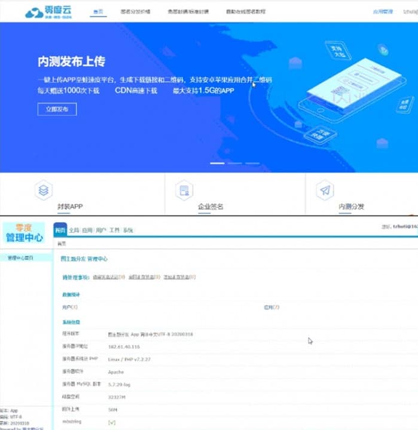Switch to the 全局 admin tab

click(x=74, y=230)
